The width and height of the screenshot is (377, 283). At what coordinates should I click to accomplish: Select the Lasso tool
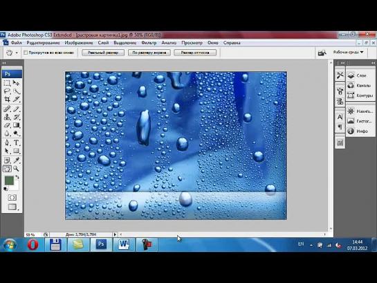point(7,91)
